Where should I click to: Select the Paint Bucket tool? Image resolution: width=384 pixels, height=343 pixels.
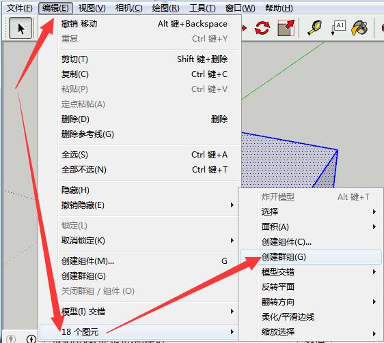point(359,28)
